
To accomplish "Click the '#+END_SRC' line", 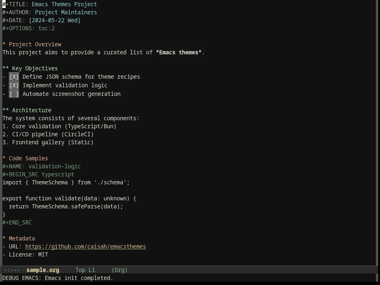I will [17, 223].
